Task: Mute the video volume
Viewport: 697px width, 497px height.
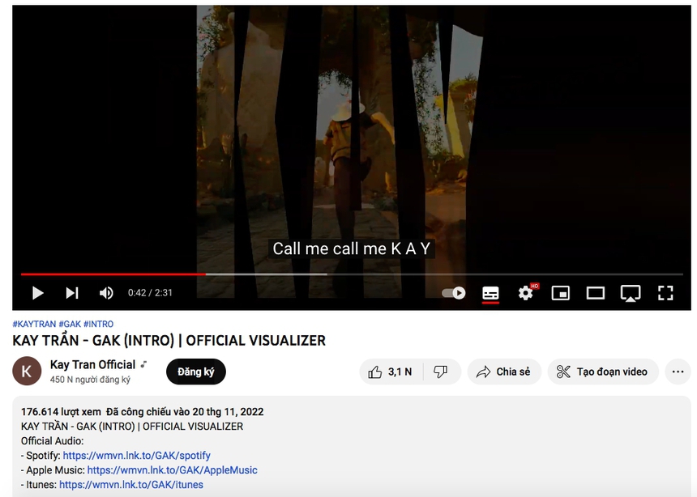Action: point(106,293)
